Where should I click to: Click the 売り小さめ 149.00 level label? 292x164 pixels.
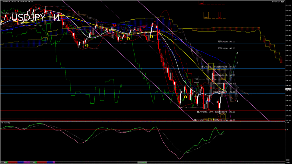point(226,41)
